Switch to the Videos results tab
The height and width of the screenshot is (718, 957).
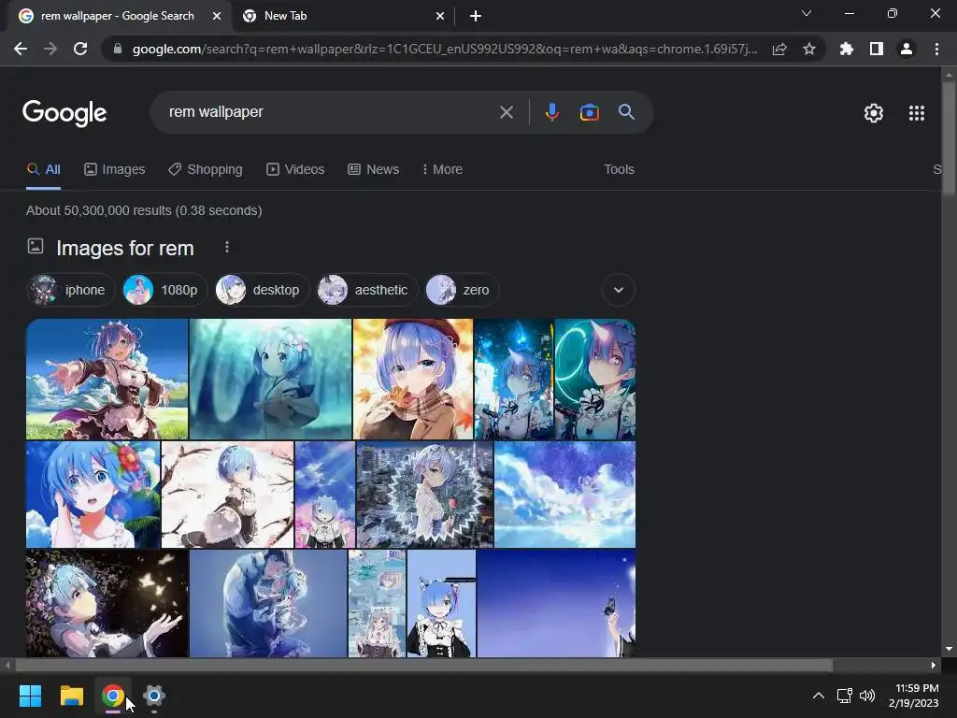click(295, 170)
